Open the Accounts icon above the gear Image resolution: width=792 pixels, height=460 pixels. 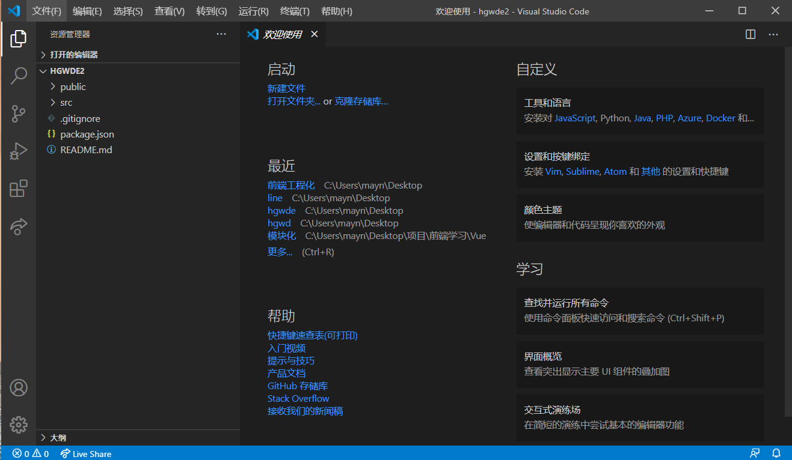[19, 387]
